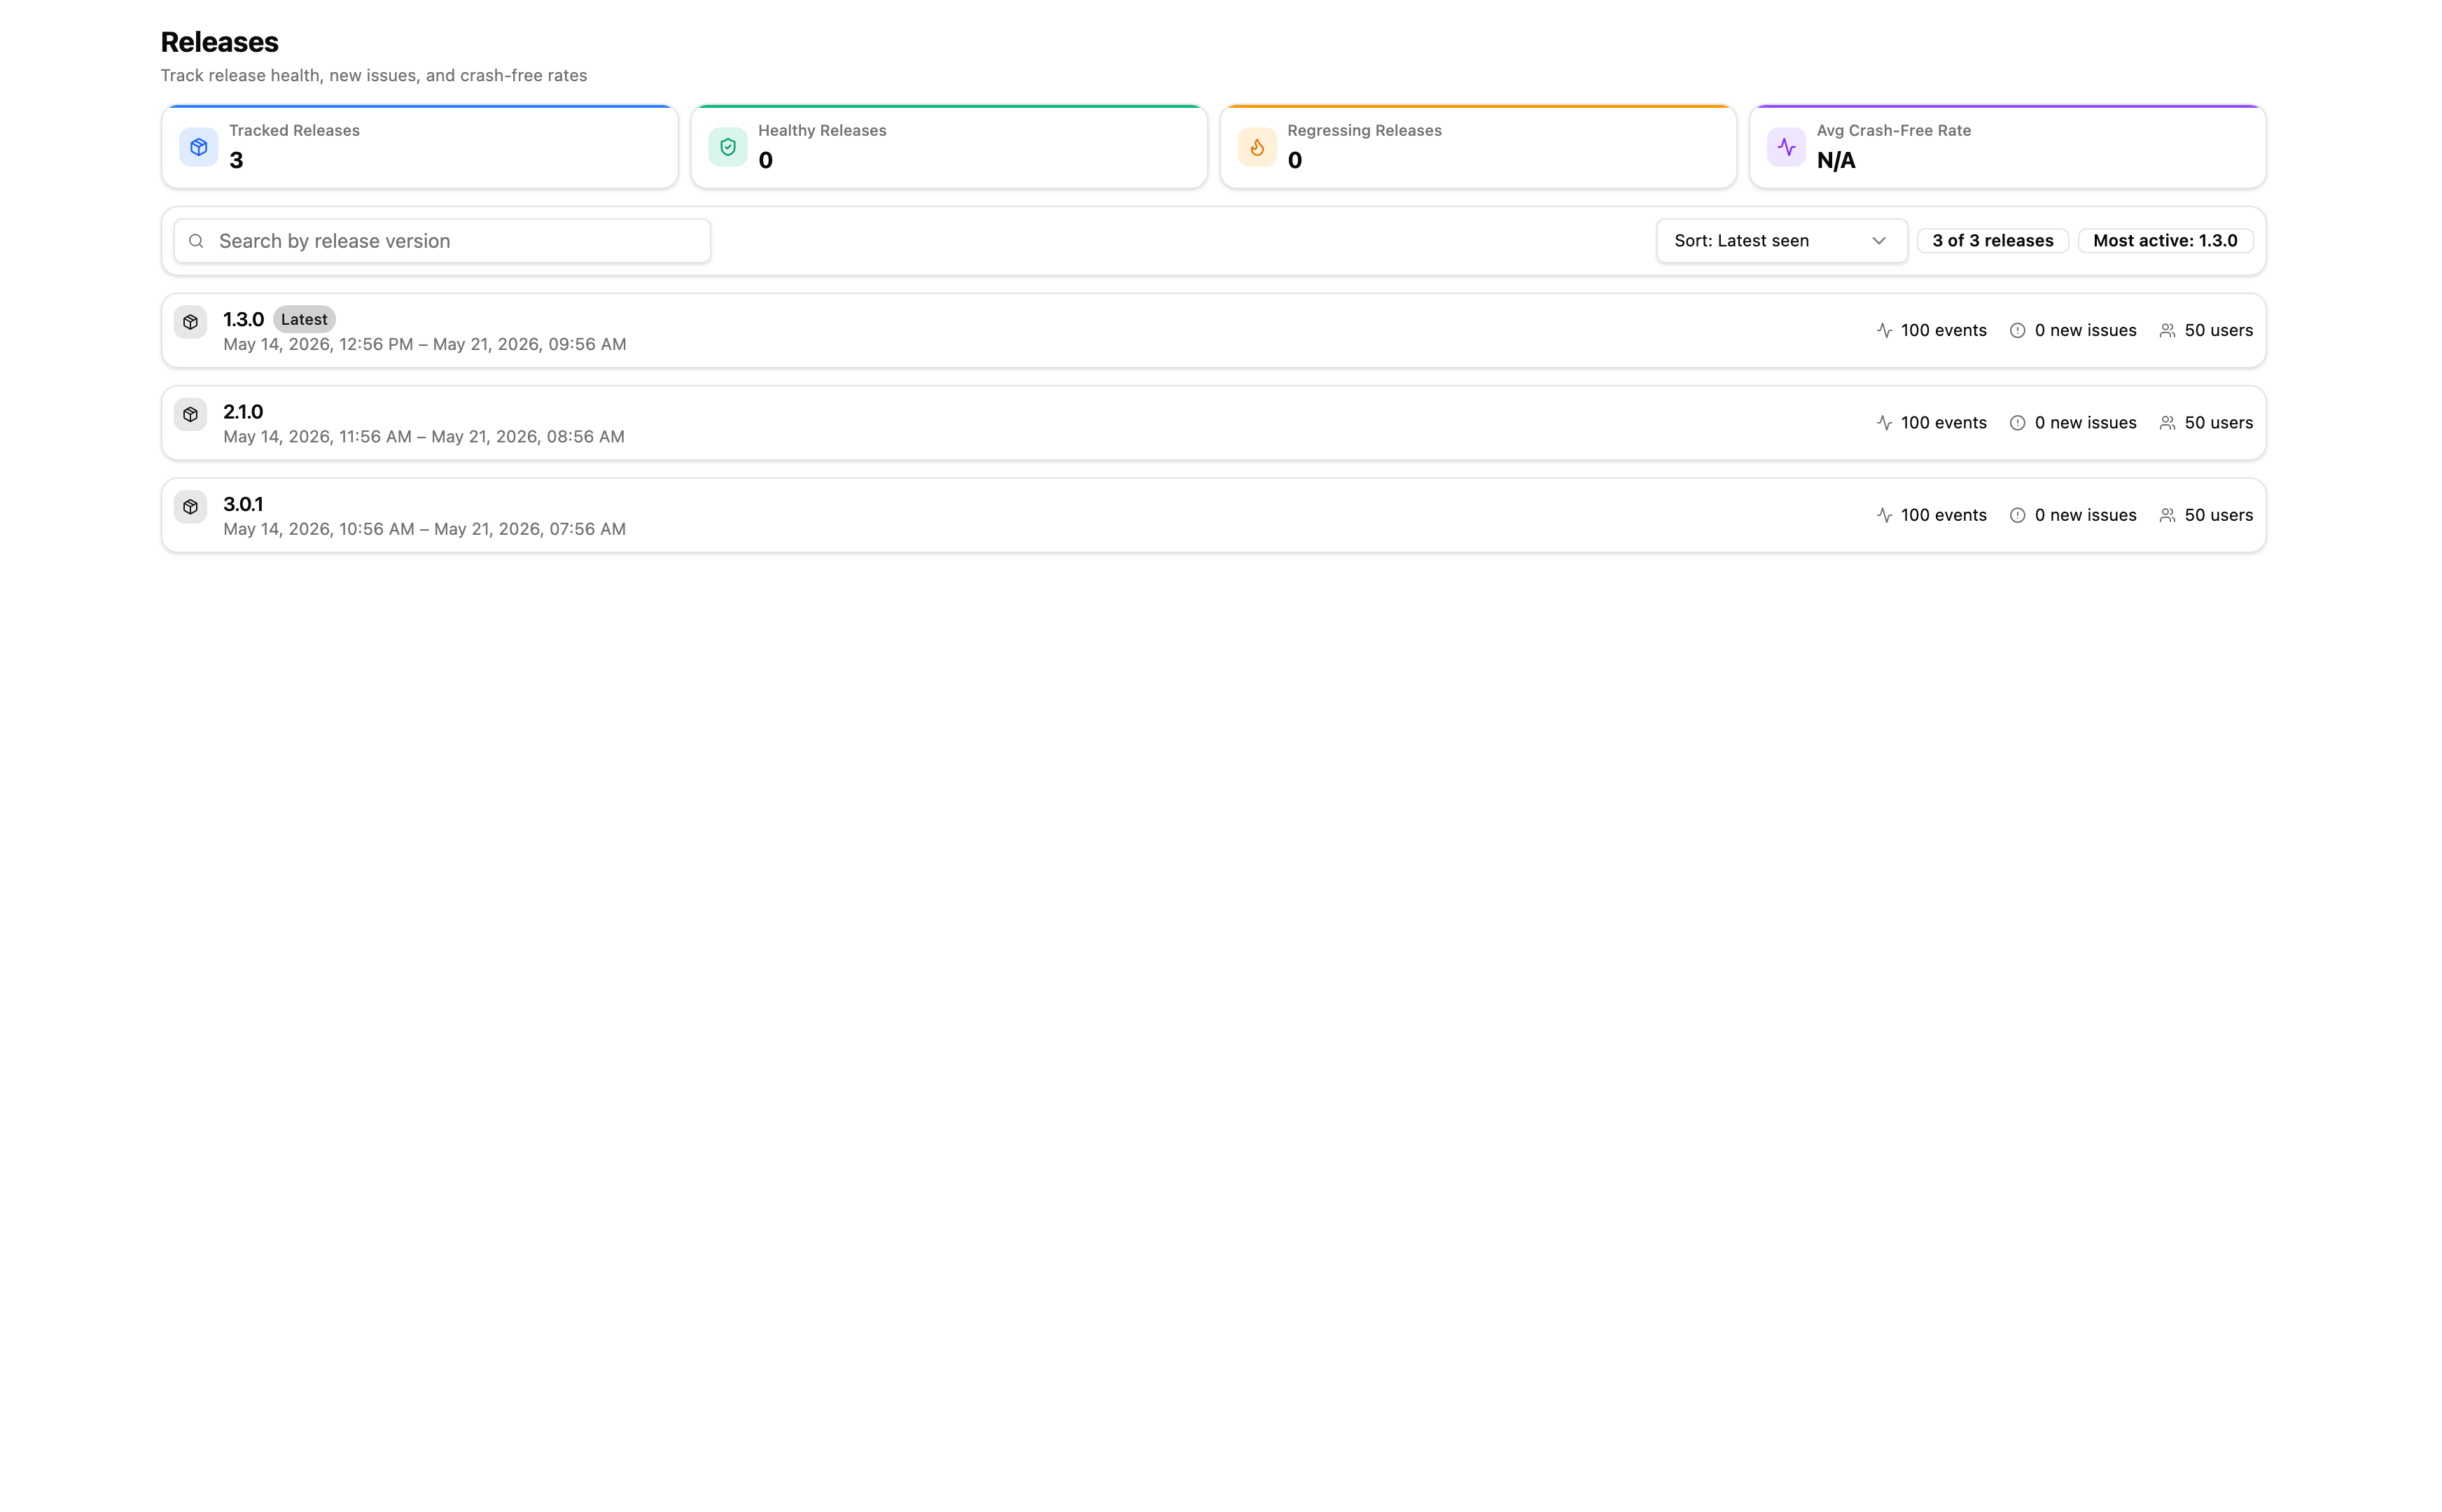Click '50 users' in the 3.0.1 row

[2218, 515]
